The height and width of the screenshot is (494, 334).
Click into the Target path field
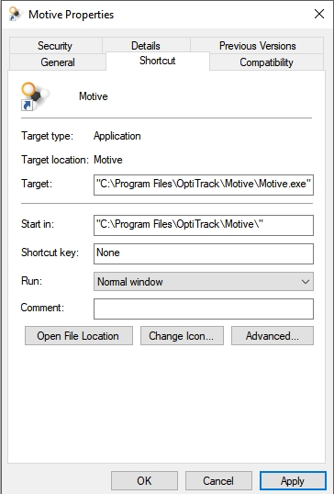click(204, 185)
